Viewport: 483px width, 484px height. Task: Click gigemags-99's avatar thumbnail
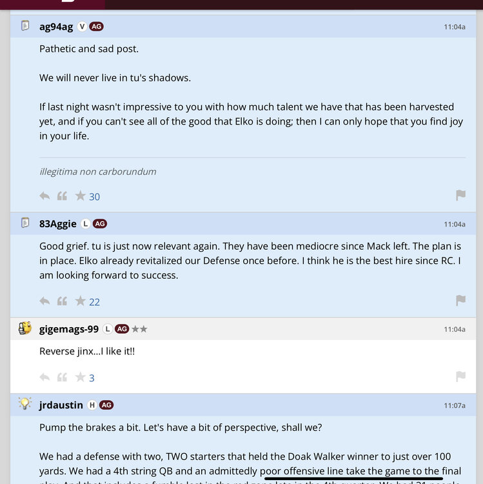pyautogui.click(x=25, y=328)
